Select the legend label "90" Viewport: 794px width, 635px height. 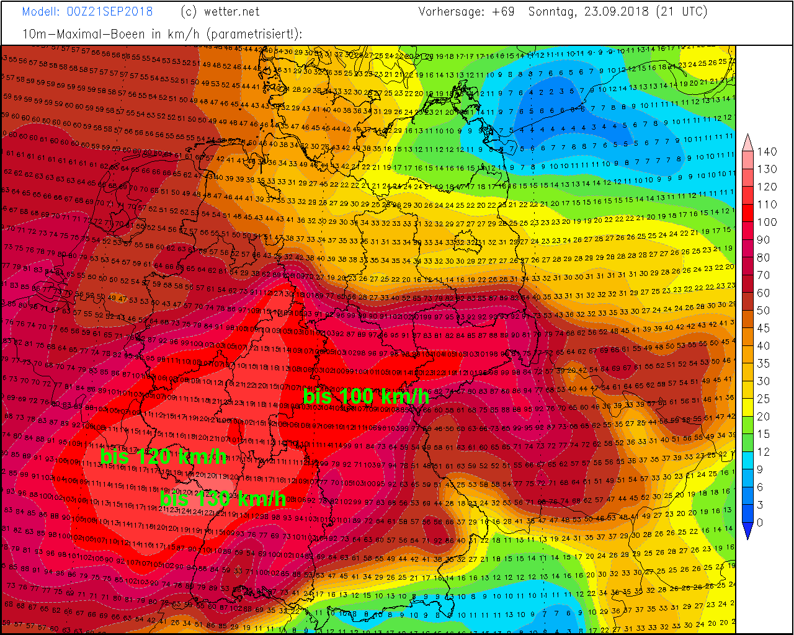coord(764,239)
